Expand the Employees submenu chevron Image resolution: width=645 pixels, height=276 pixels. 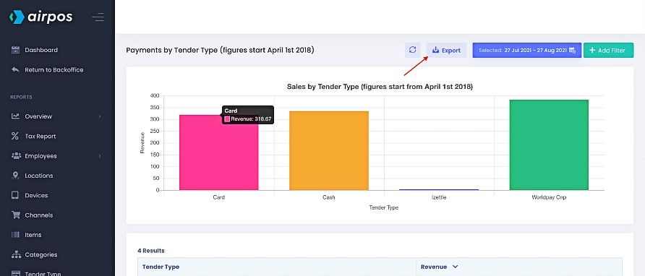pyautogui.click(x=100, y=156)
